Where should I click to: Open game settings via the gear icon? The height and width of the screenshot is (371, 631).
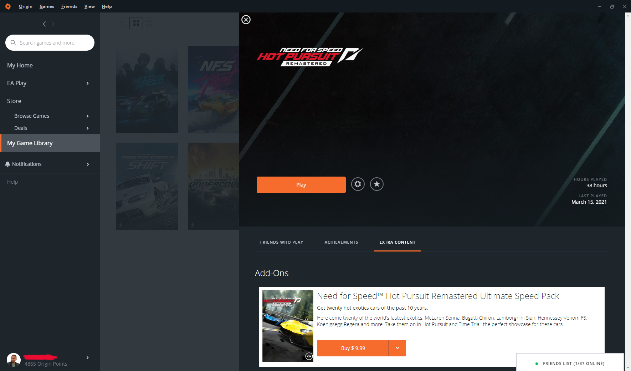[358, 184]
